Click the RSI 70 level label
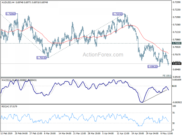The image size is (182, 136). tap(174, 113)
